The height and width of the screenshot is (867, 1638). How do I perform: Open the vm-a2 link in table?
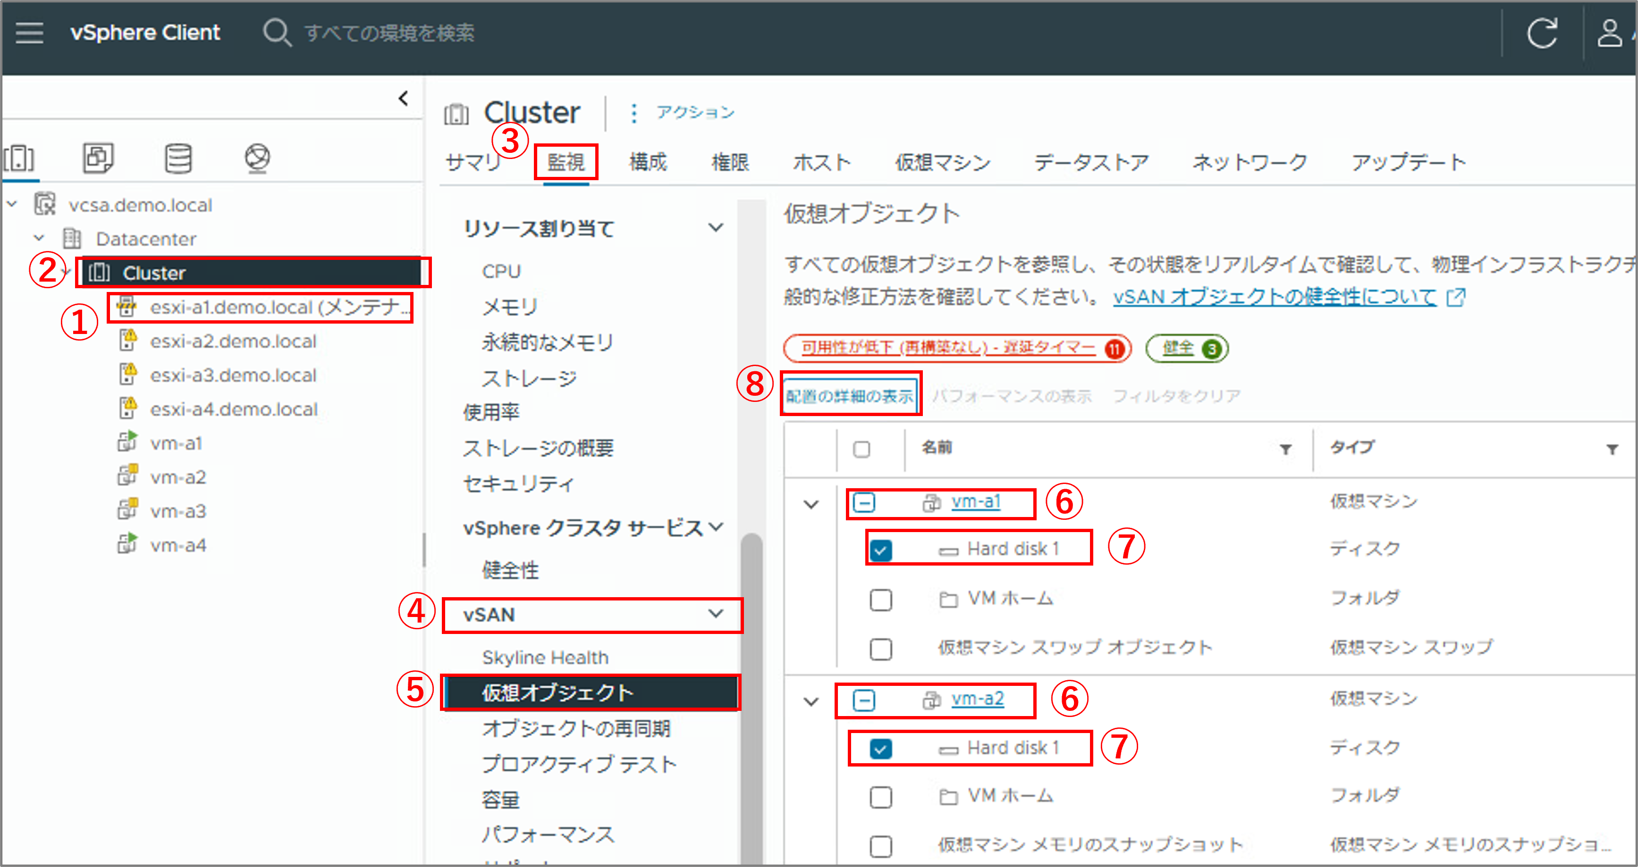[x=977, y=699]
